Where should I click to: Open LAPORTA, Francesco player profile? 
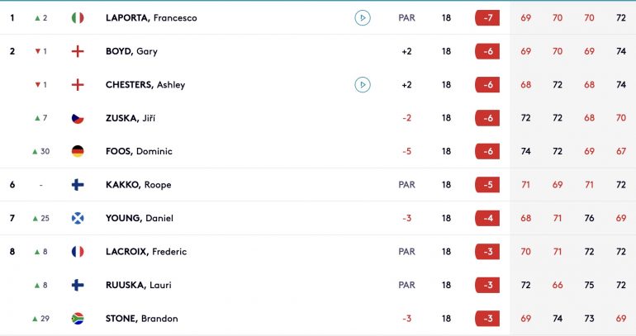click(x=151, y=18)
